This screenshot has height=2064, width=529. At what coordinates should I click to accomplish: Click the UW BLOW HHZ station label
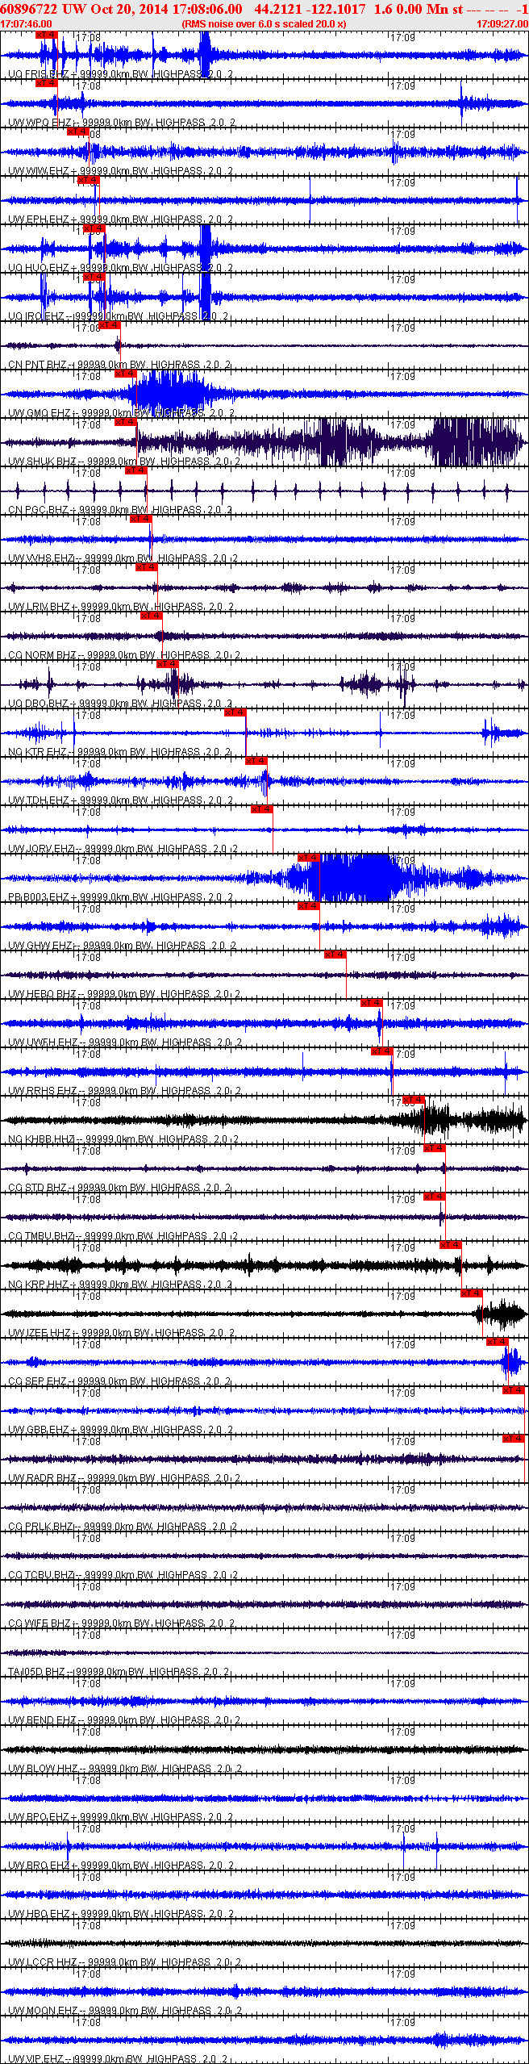[x=43, y=1769]
